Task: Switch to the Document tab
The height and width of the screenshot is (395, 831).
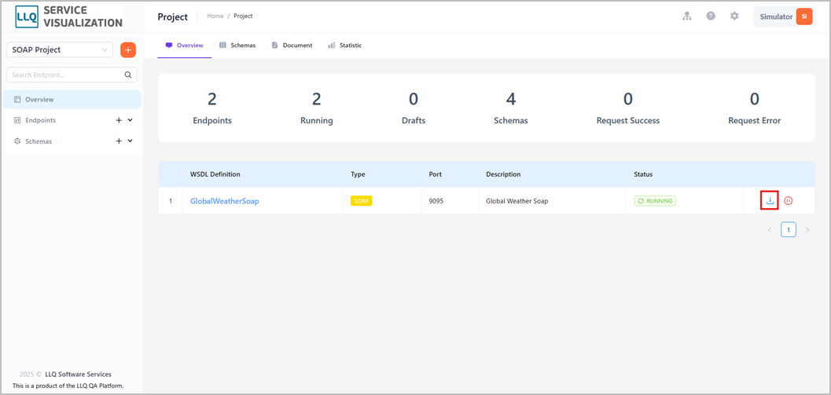Action: (292, 46)
